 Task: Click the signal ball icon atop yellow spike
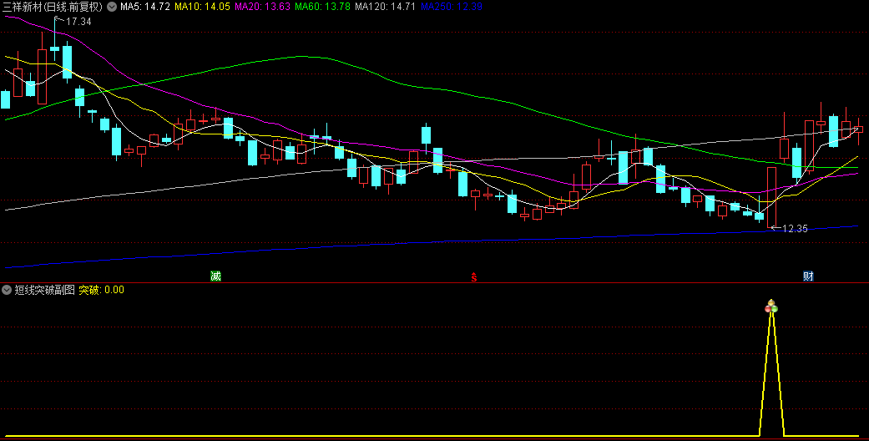(x=770, y=307)
